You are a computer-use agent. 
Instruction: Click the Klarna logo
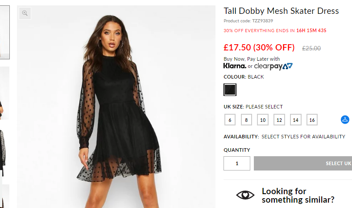click(235, 66)
